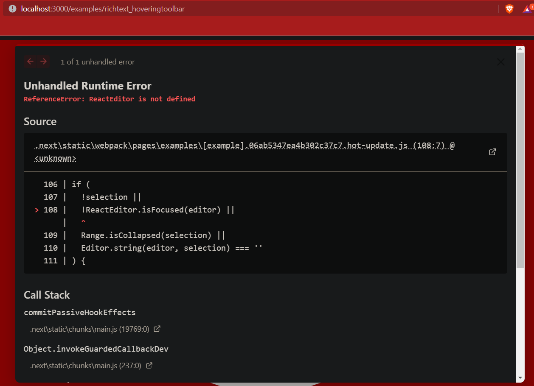The width and height of the screenshot is (534, 386).
Task: Dismiss the error overlay with the X
Action: (500, 62)
